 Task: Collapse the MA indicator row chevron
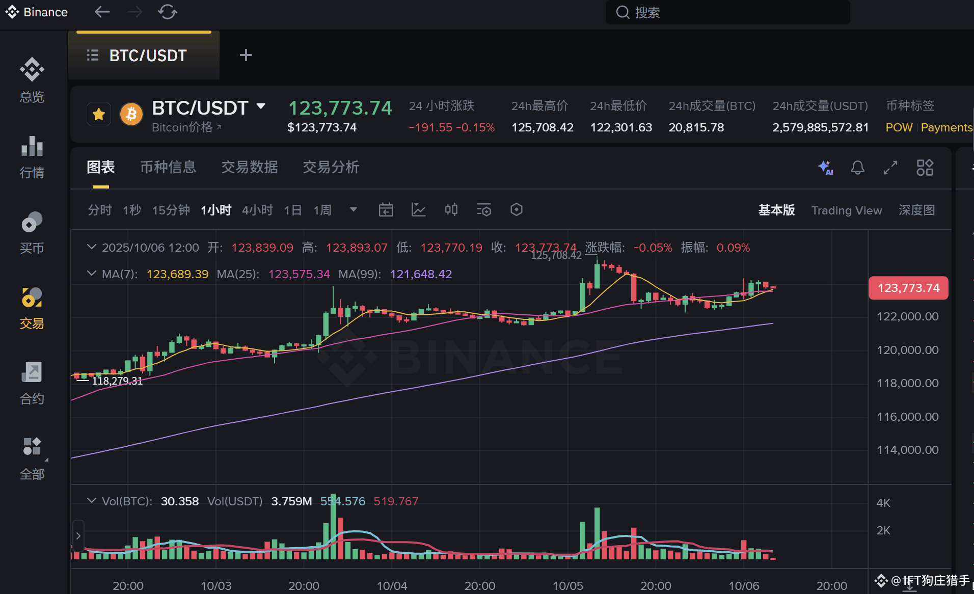[92, 274]
